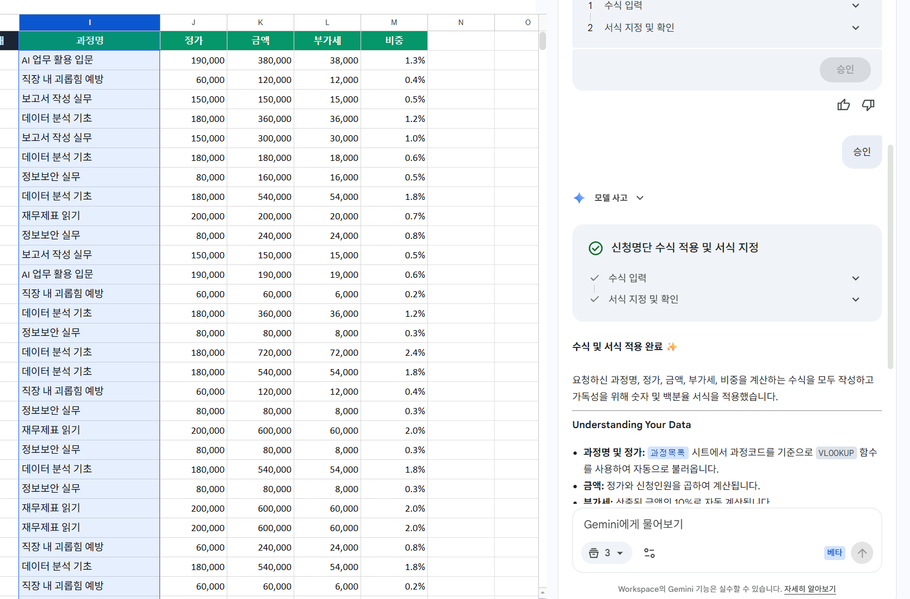The height and width of the screenshot is (599, 910).
Task: Click the scroll-up arrow at sheet bottom
Action: [542, 592]
